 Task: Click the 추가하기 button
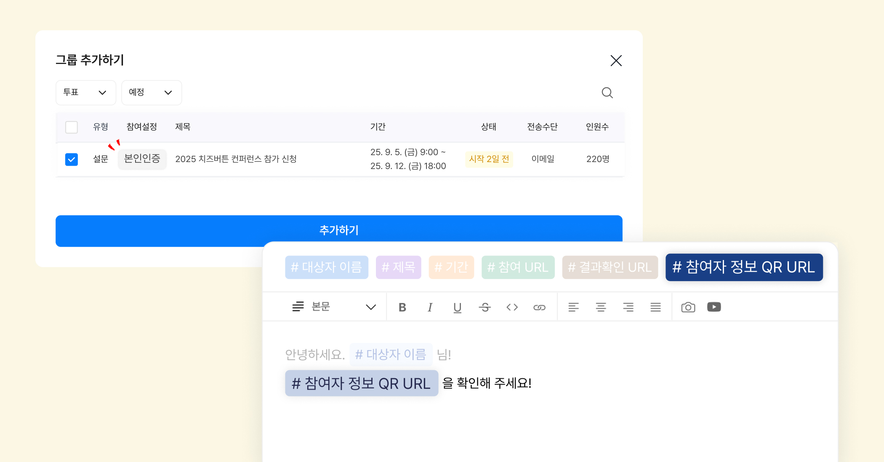coord(338,230)
